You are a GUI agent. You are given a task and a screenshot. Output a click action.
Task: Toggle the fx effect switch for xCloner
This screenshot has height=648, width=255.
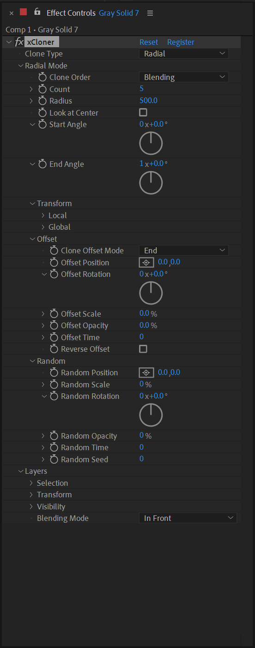[x=19, y=42]
